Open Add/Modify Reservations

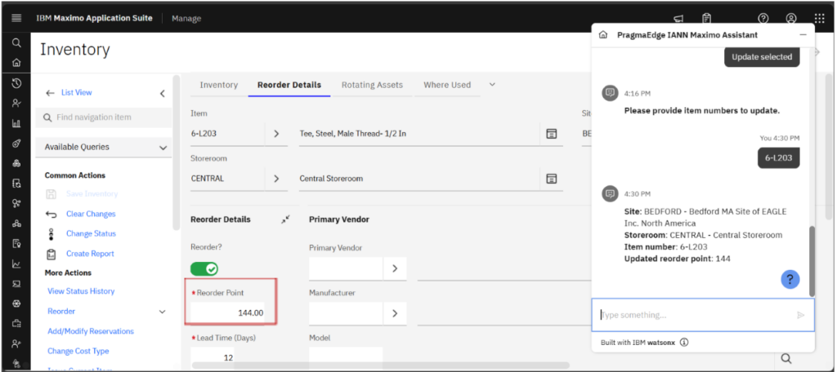[x=91, y=331]
